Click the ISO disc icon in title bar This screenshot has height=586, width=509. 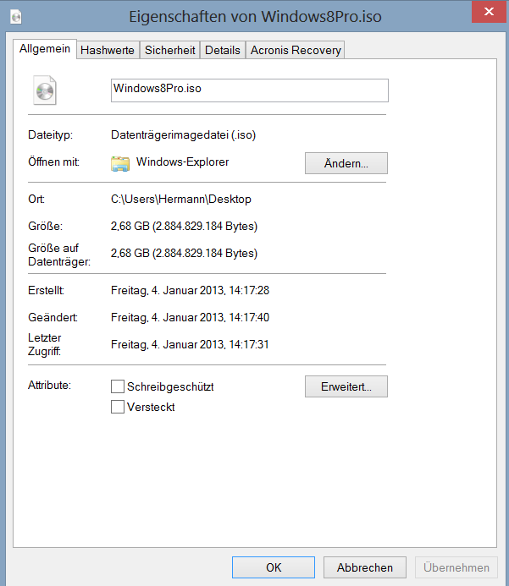[x=16, y=16]
